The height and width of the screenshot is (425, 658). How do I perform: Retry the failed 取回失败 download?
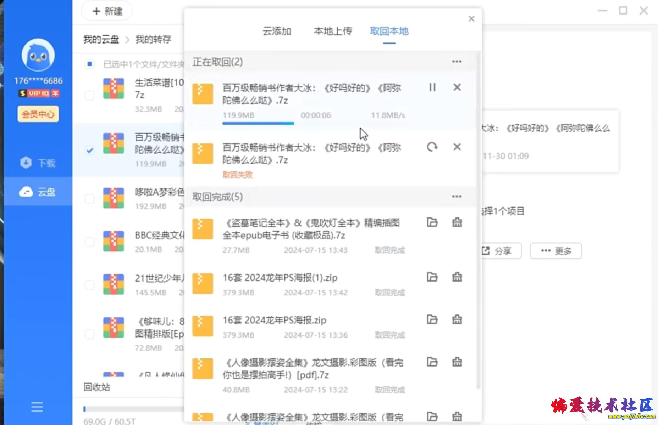pyautogui.click(x=432, y=147)
